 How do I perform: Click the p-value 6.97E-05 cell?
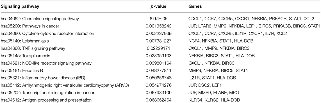click(x=158, y=19)
